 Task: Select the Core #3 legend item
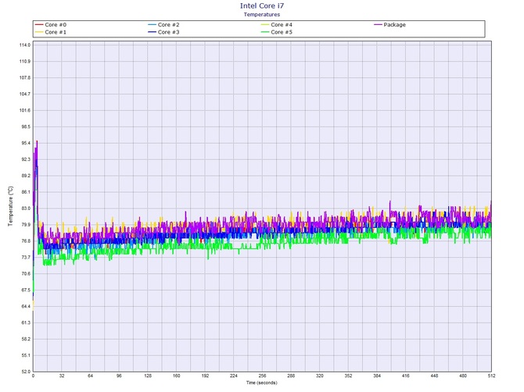pyautogui.click(x=168, y=32)
